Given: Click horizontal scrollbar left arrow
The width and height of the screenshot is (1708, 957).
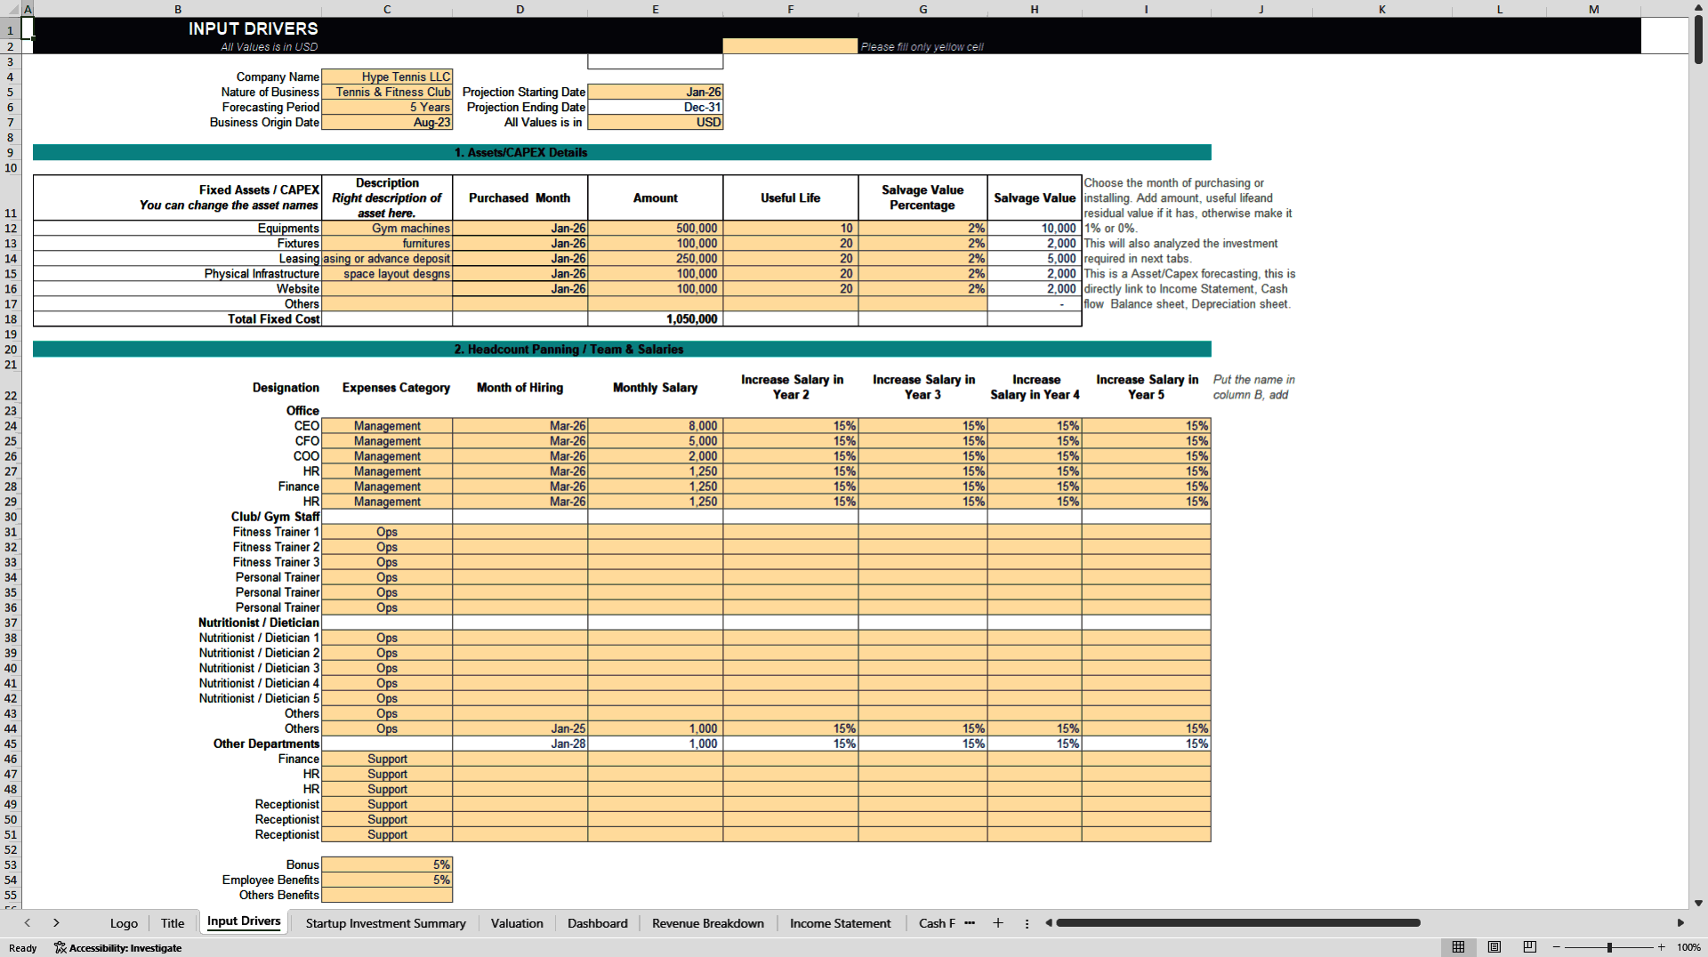Looking at the screenshot, I should click(x=1049, y=923).
